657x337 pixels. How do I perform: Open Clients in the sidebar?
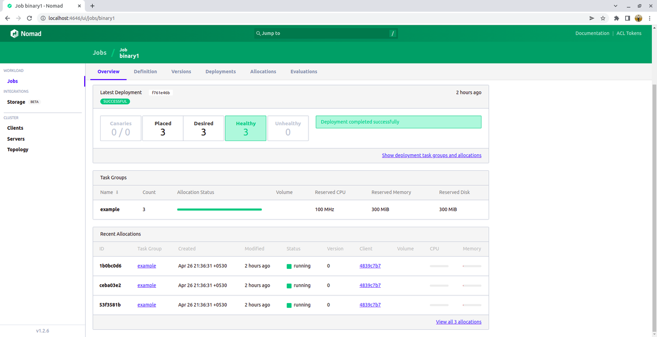click(x=15, y=128)
